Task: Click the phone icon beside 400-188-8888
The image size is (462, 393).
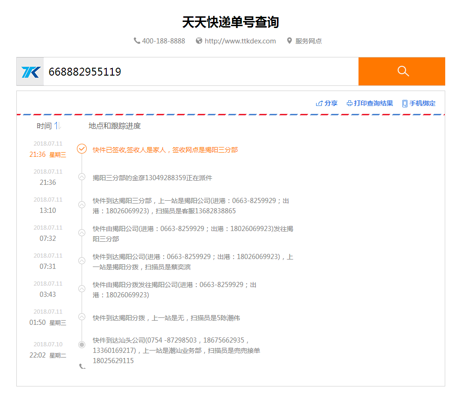Action: [x=137, y=41]
